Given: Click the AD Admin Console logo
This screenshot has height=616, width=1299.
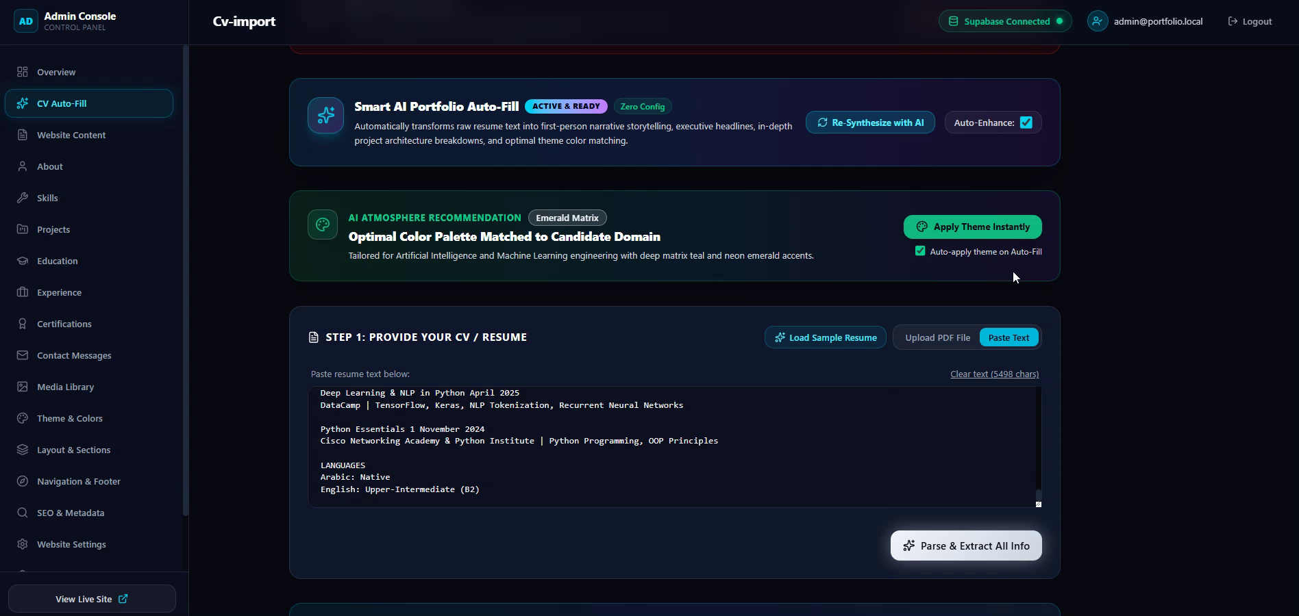Looking at the screenshot, I should 26,21.
